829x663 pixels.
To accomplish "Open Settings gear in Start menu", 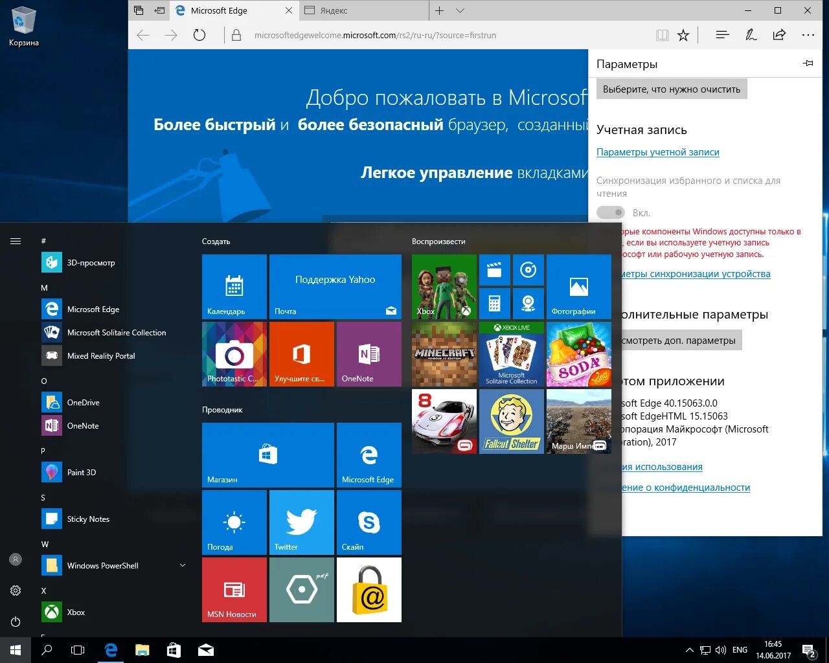I will [x=16, y=590].
